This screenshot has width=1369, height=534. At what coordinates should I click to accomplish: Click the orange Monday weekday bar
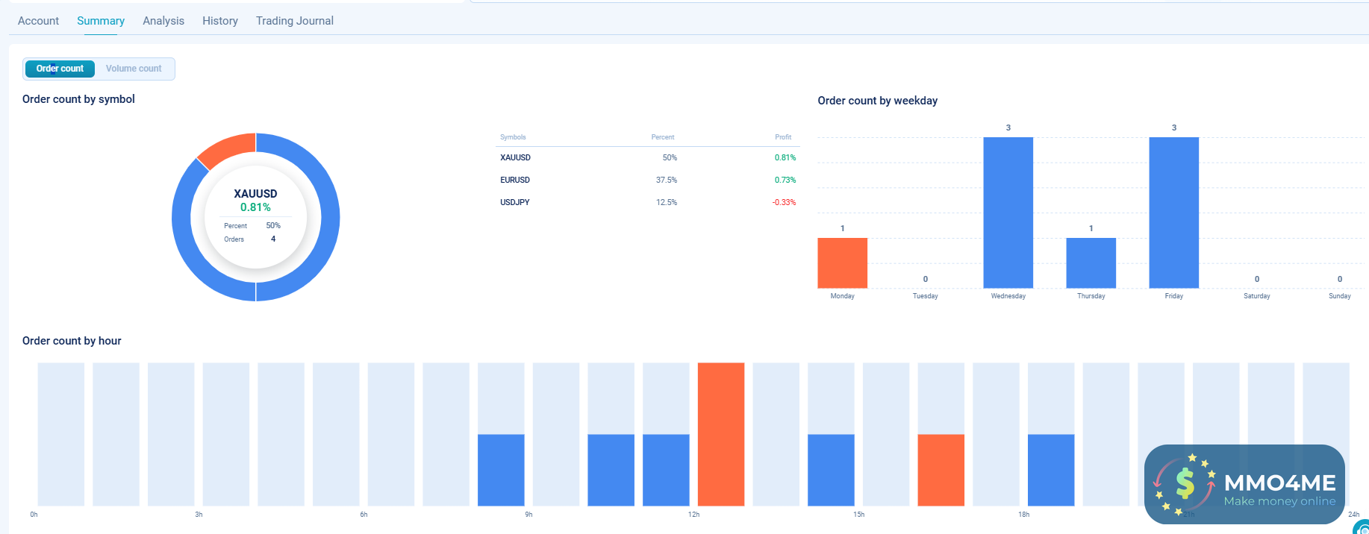pos(842,263)
